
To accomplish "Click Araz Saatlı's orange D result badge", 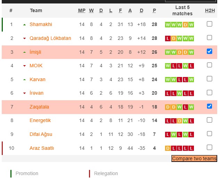I will click(x=168, y=148).
